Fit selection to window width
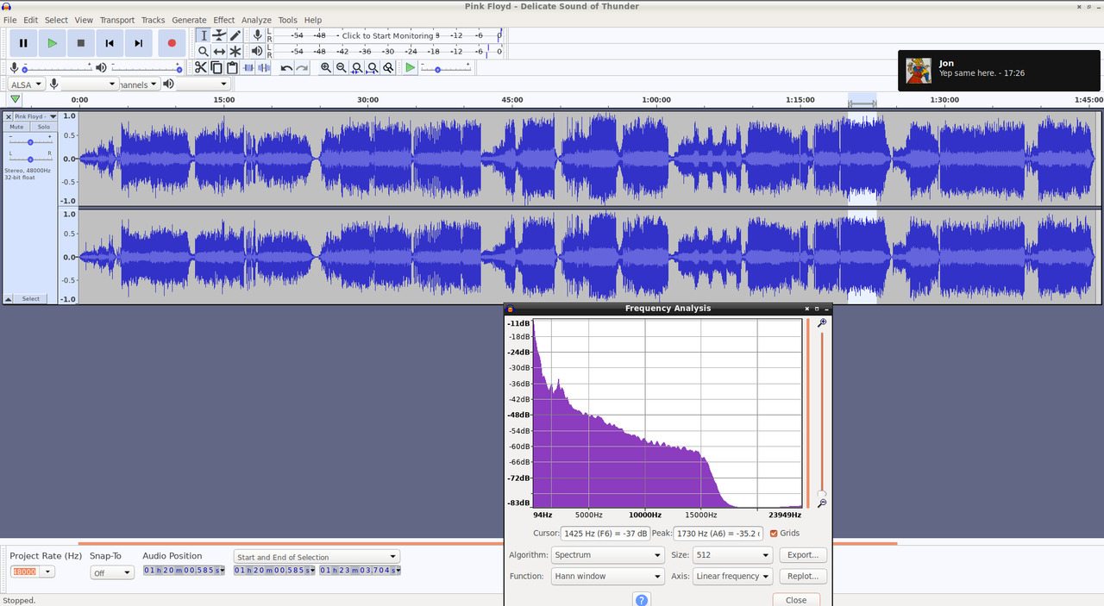 (357, 67)
